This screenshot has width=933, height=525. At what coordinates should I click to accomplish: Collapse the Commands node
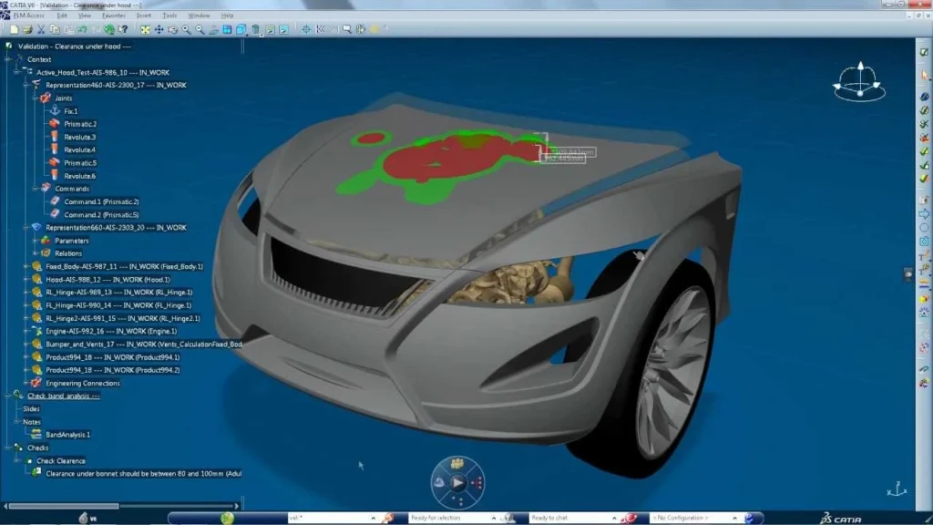[x=36, y=189]
